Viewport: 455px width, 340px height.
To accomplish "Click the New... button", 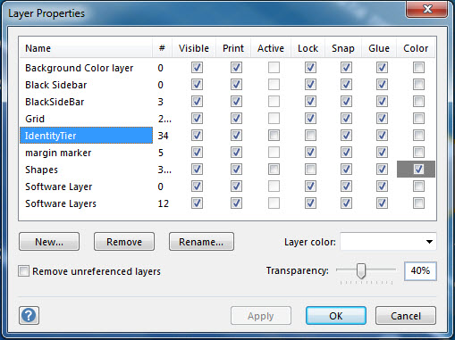I will (x=49, y=242).
